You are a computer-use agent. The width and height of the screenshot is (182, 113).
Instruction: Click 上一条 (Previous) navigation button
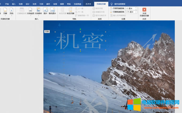pyautogui.click(x=79, y=9)
